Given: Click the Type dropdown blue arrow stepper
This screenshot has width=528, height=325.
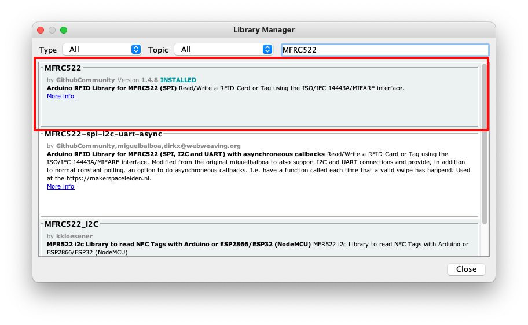Looking at the screenshot, I should [136, 50].
